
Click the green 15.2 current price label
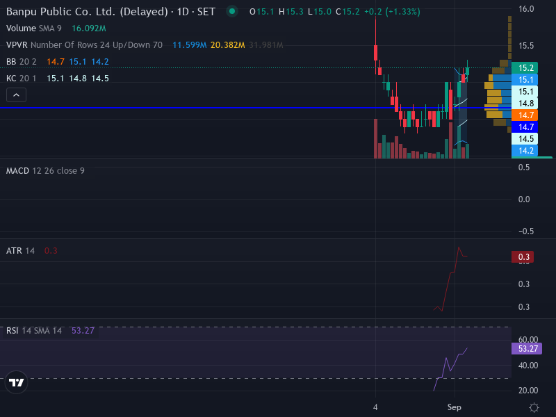click(525, 67)
